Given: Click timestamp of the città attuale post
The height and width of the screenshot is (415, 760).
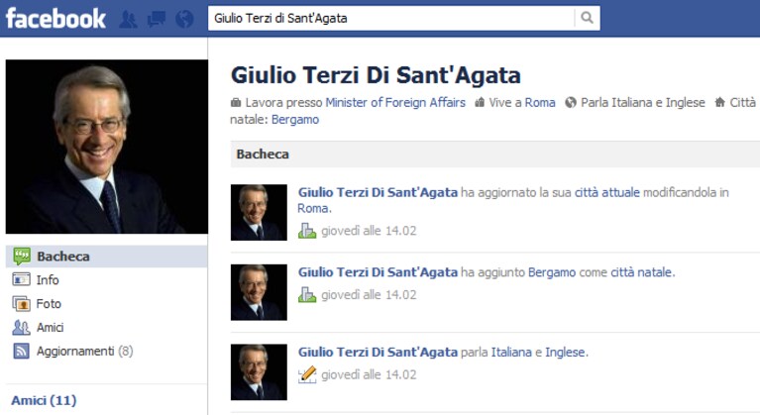Looking at the screenshot, I should tap(369, 231).
